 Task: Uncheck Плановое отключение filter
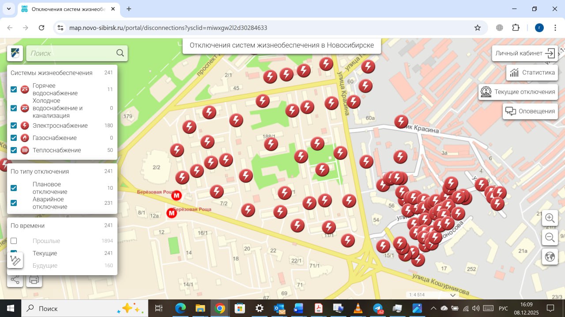pos(14,188)
